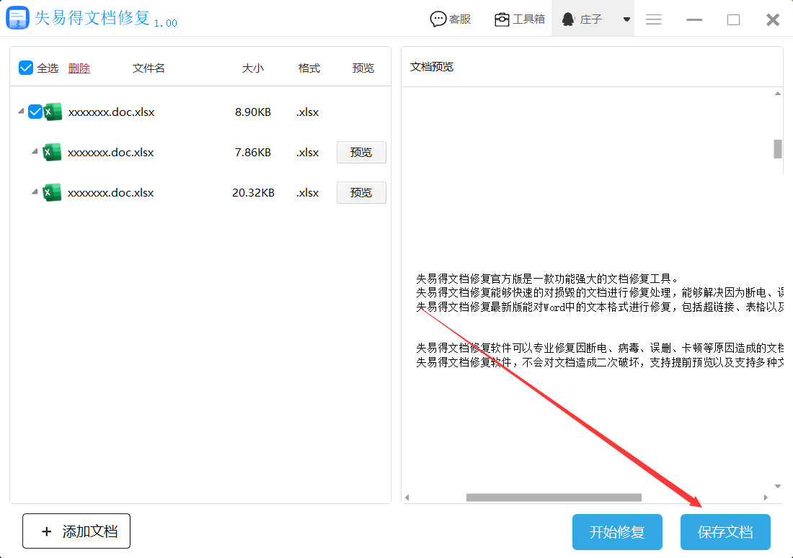Click the 文件名 column header
This screenshot has height=558, width=793.
(149, 68)
